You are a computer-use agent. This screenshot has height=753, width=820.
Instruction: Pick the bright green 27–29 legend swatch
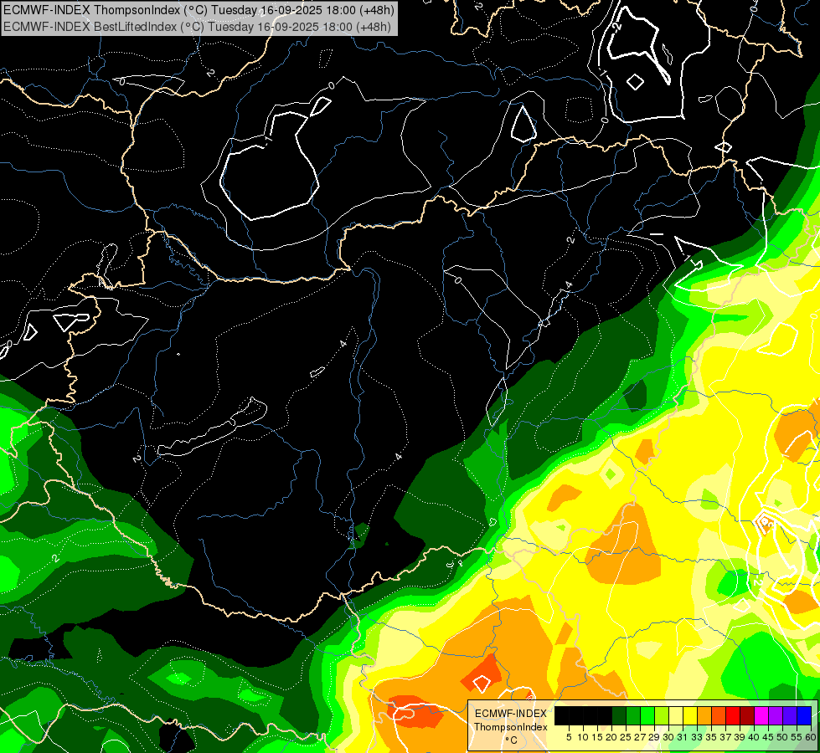point(647,716)
